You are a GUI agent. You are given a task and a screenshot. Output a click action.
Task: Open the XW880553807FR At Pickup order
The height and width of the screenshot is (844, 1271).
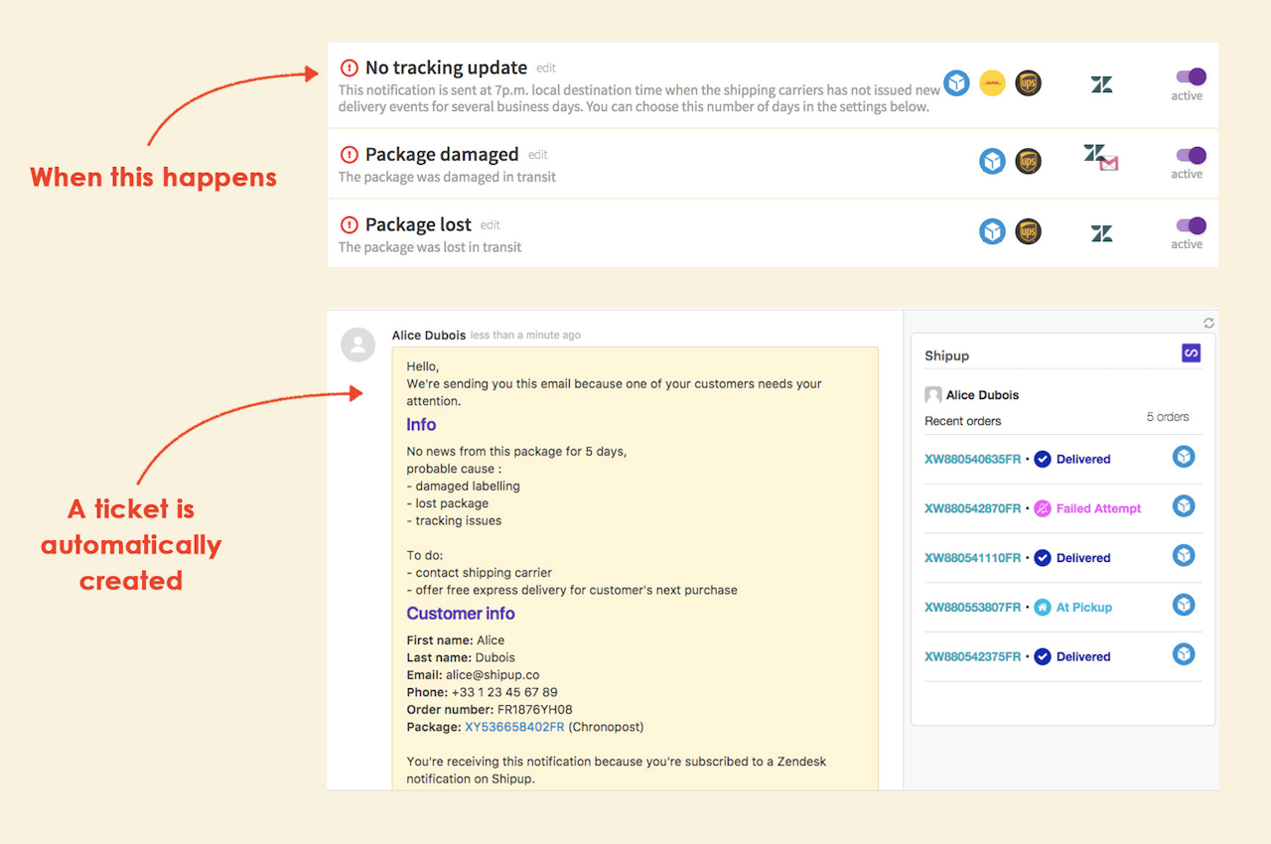point(972,607)
